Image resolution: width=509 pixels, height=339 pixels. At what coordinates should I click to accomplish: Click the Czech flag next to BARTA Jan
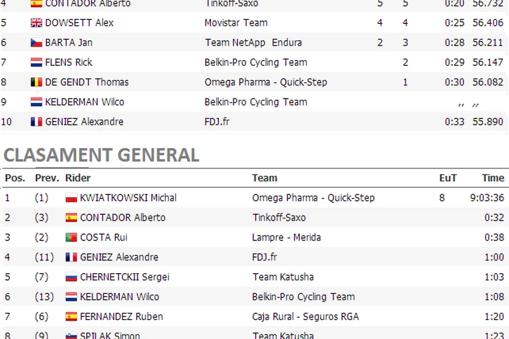36,43
